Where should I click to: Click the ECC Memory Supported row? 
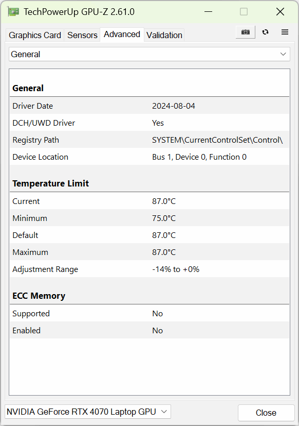pos(149,313)
